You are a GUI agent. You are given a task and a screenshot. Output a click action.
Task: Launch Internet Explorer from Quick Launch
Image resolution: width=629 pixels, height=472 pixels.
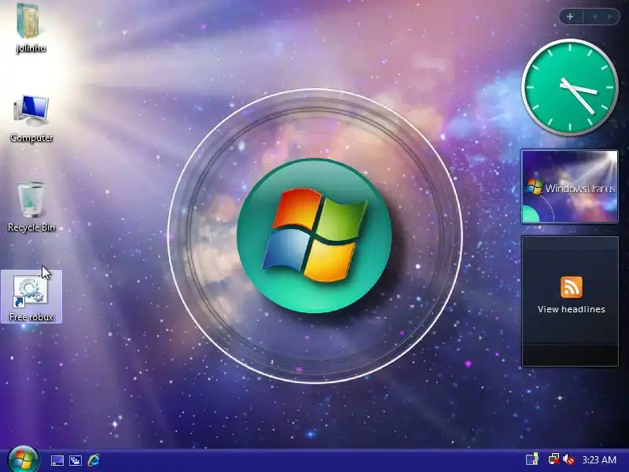pyautogui.click(x=94, y=460)
